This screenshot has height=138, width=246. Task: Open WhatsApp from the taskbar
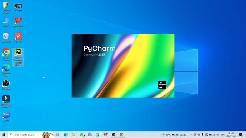click(82, 135)
